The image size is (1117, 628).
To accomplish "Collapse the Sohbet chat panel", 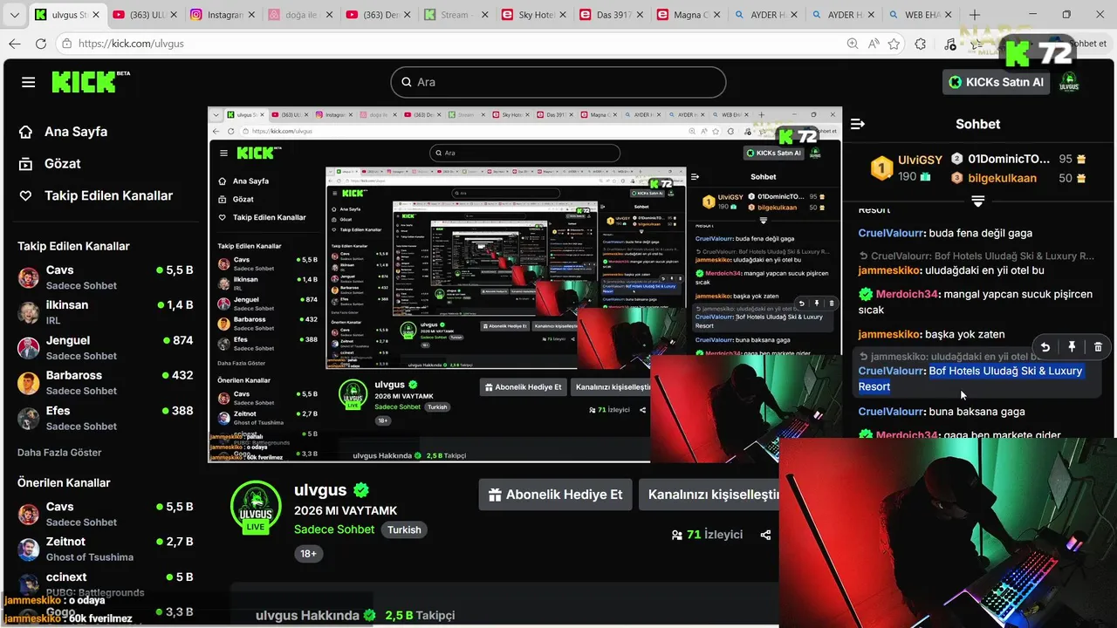I will pos(858,124).
